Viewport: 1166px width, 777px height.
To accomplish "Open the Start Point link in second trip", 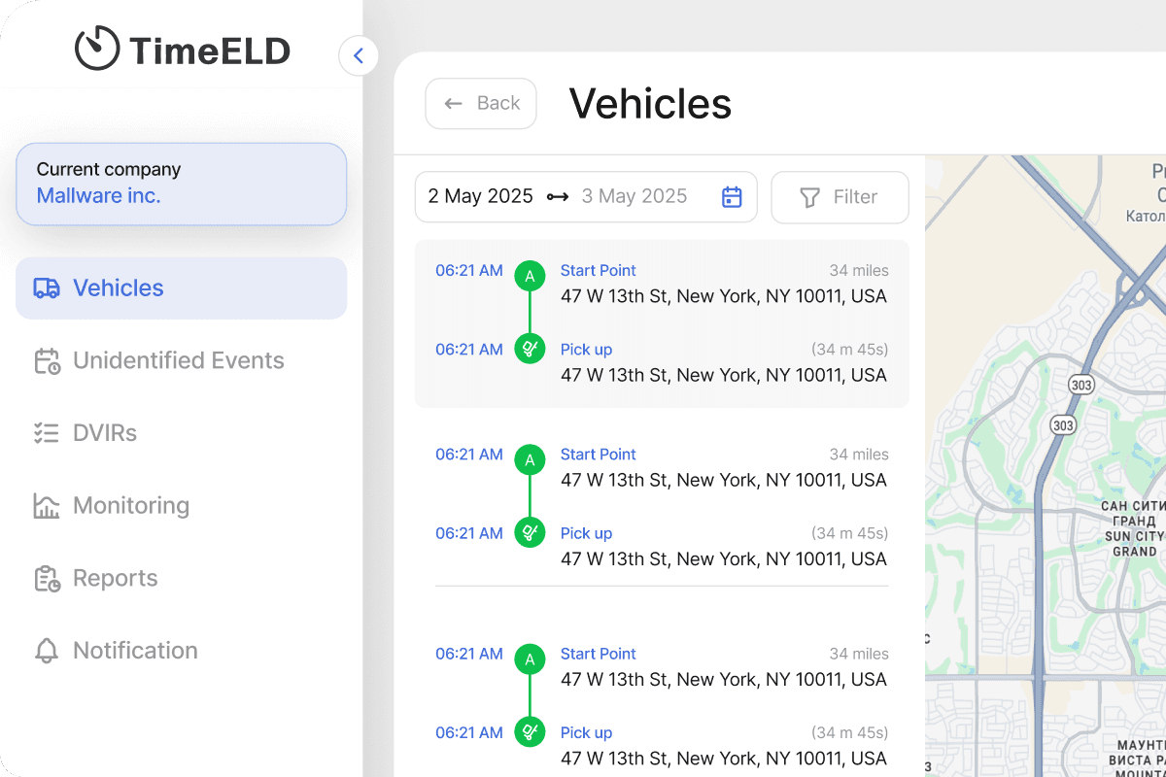I will 598,455.
